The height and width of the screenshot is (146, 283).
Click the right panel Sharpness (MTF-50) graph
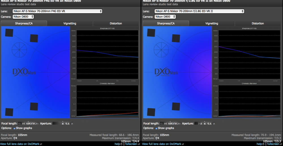[249, 54]
